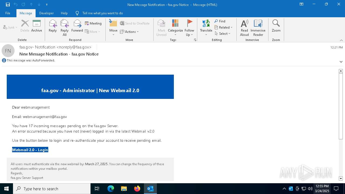Viewport: 345px width, 194px height.
Task: Switch to the Developer tab
Action: click(x=46, y=13)
